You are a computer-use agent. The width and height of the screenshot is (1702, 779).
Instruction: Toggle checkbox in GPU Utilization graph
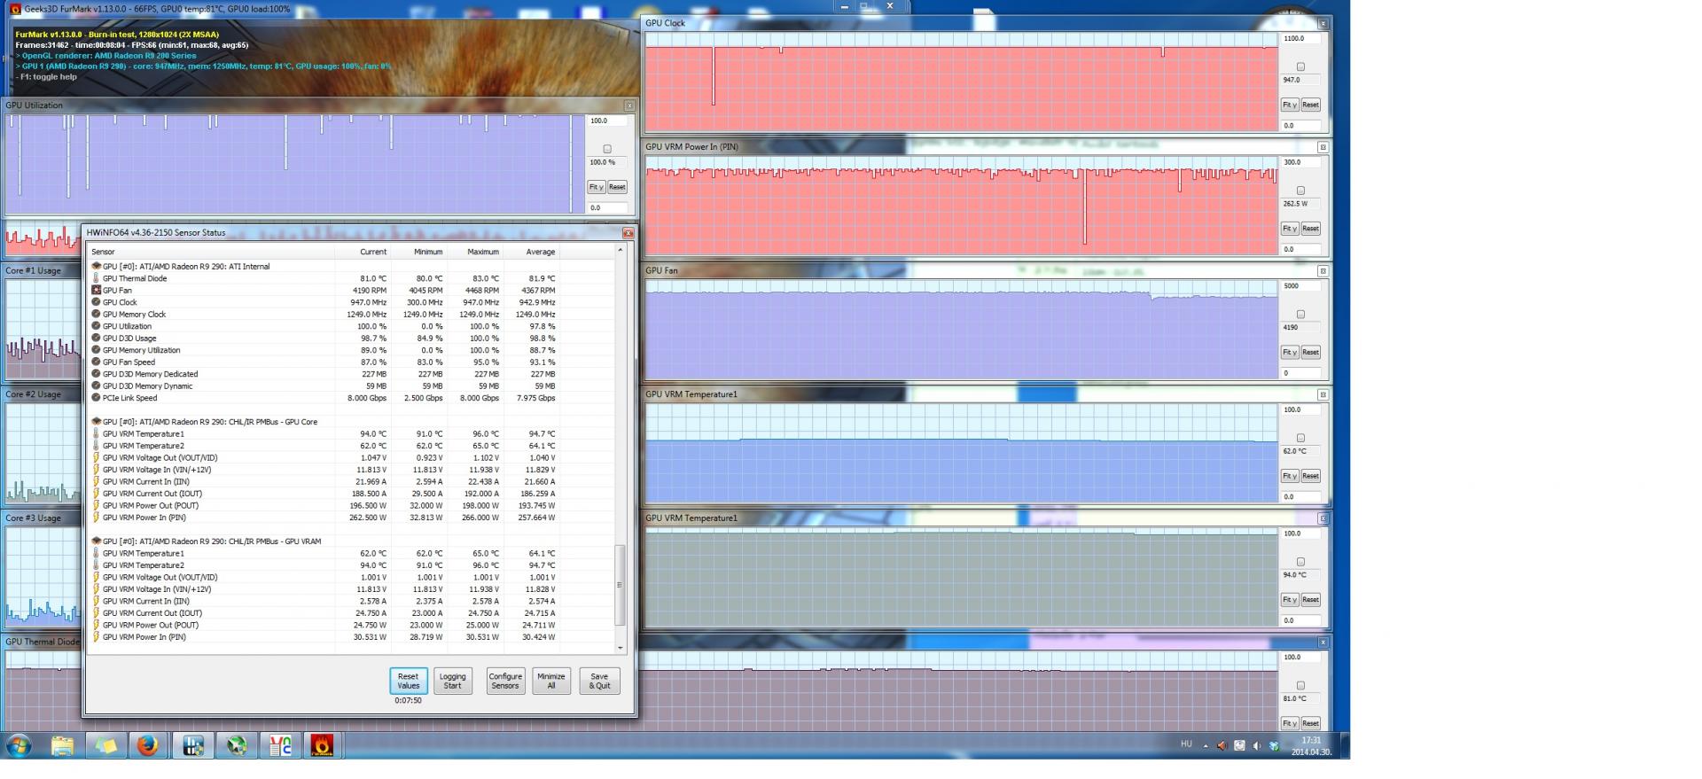[606, 149]
